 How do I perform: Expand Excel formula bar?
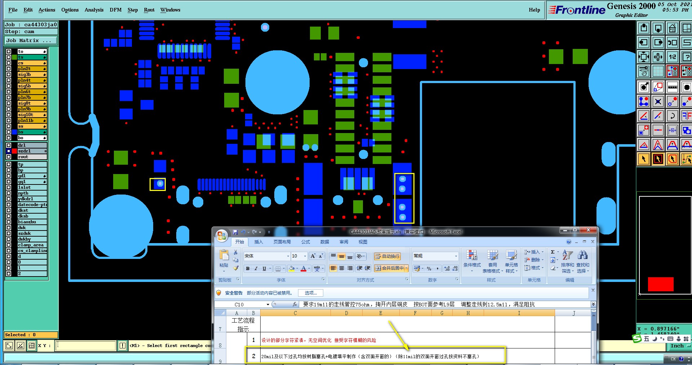tap(593, 305)
